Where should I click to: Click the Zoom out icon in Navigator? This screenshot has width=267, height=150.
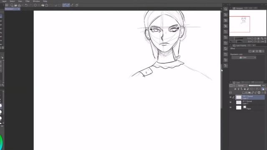point(252,39)
